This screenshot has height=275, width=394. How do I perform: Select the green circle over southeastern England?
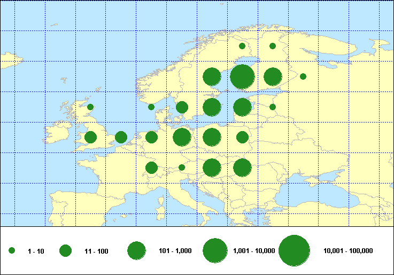121,137
